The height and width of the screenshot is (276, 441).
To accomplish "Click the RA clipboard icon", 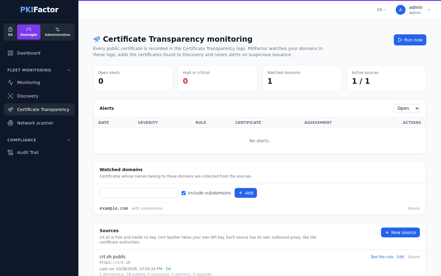I will (x=10, y=29).
